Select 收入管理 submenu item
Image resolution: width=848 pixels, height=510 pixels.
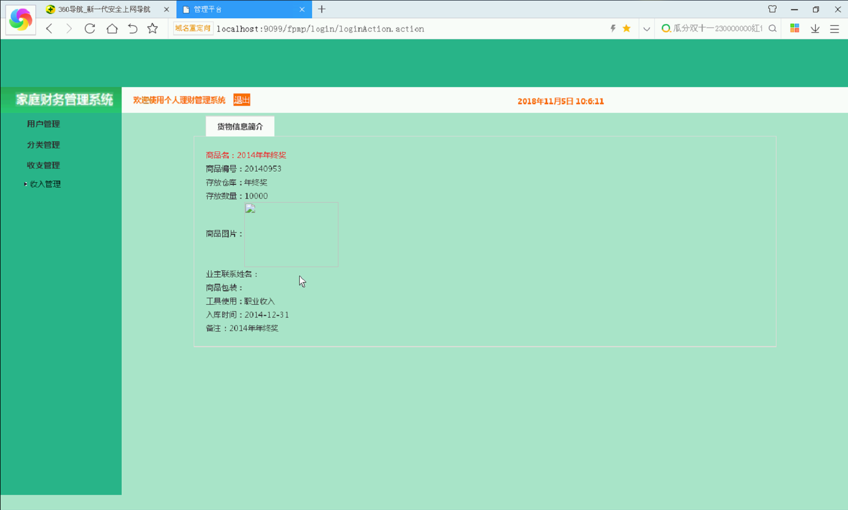[x=45, y=184]
